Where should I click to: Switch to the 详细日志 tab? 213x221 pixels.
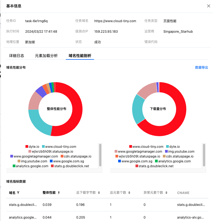point(17,56)
